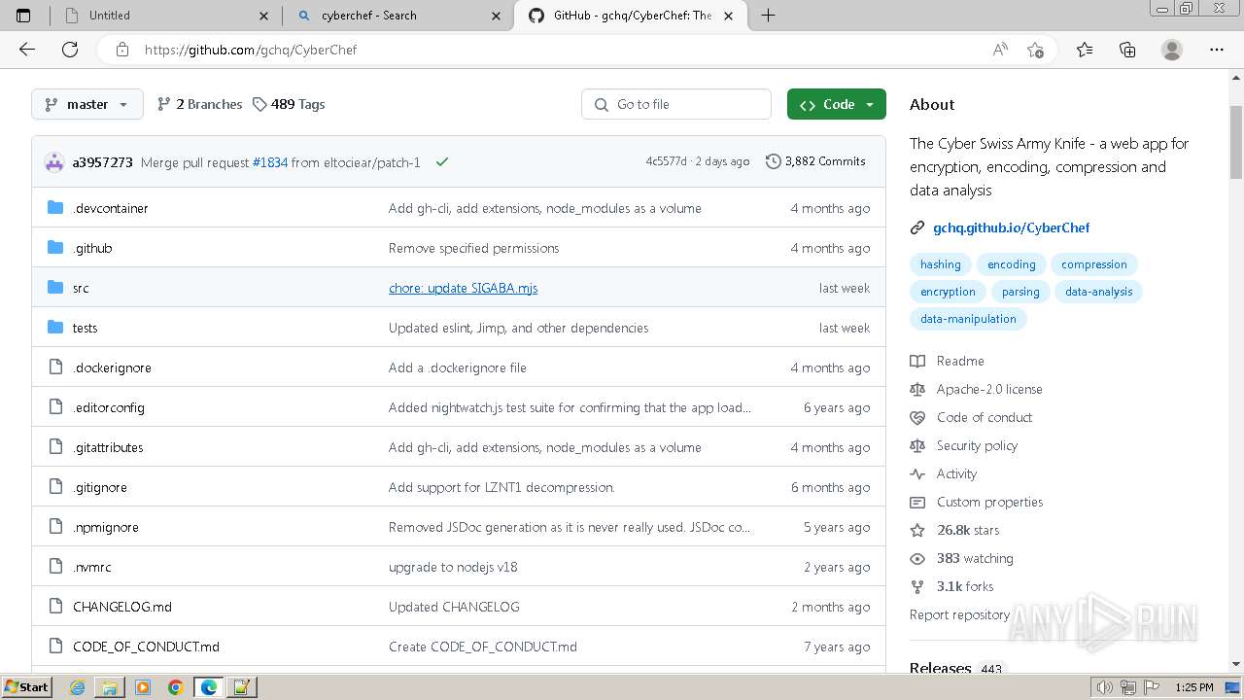Open the CHANGELOG.md file
The height and width of the screenshot is (700, 1244).
pos(122,607)
